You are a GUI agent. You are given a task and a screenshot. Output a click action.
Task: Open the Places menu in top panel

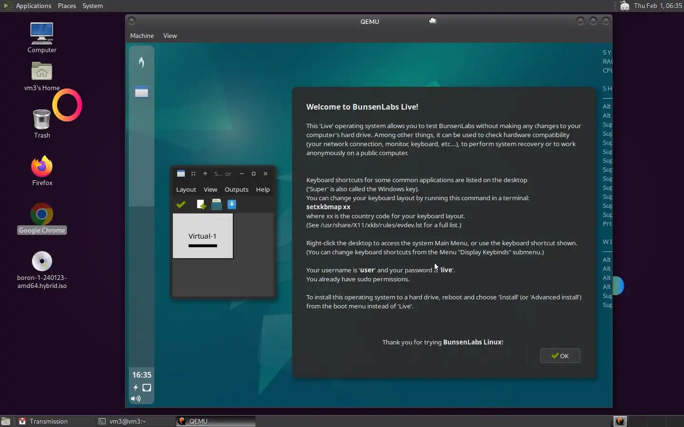point(67,6)
